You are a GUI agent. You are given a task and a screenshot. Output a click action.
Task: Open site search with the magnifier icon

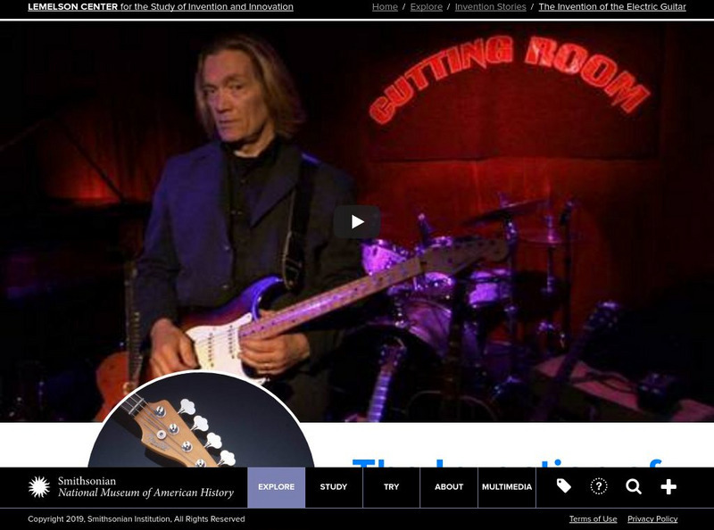click(634, 487)
